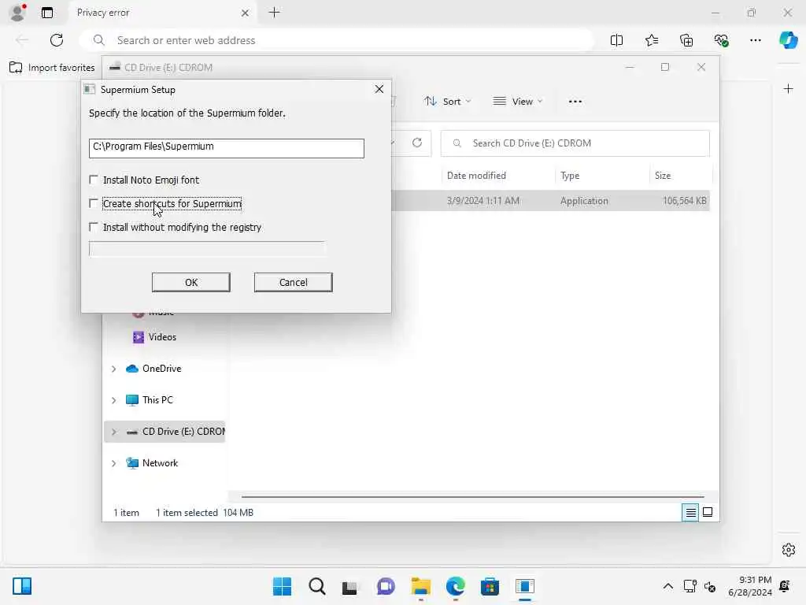
Task: Show hidden system tray icons
Action: point(667,586)
